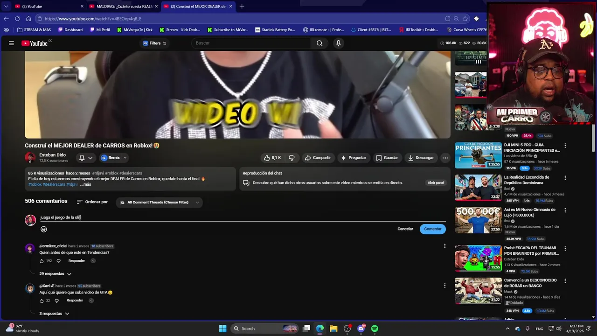
Task: Open options for La Realidad Escondida video
Action: (x=565, y=178)
